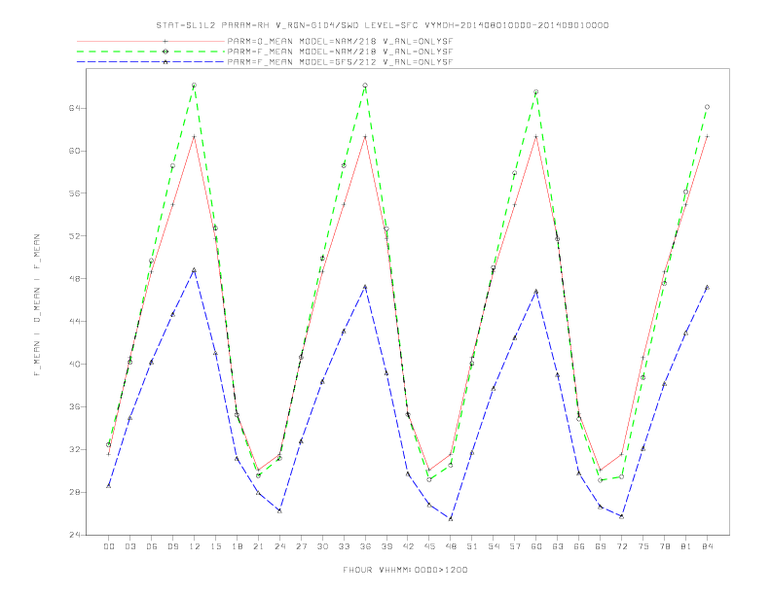This screenshot has height=595, width=771.
Task: Click x-axis tick label 66
Action: click(579, 546)
